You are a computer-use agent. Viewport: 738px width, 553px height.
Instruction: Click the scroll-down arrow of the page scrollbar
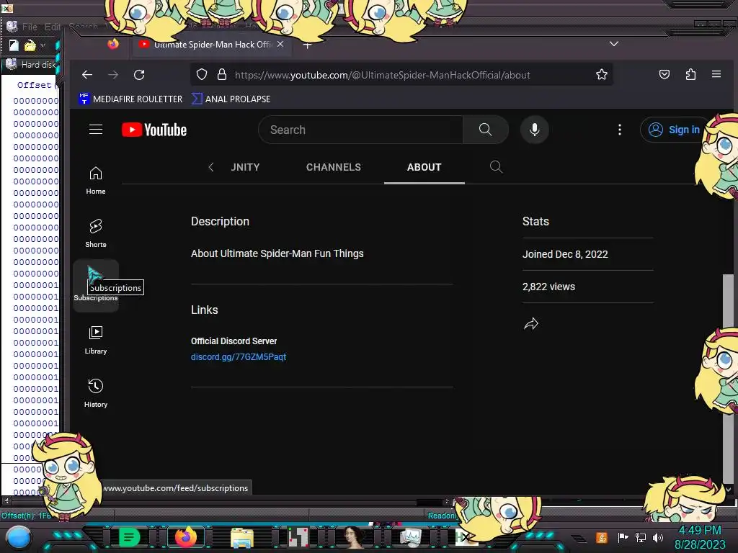pos(728,489)
